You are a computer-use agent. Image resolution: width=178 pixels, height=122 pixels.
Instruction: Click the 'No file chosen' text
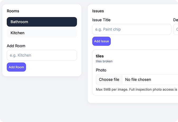138,80
